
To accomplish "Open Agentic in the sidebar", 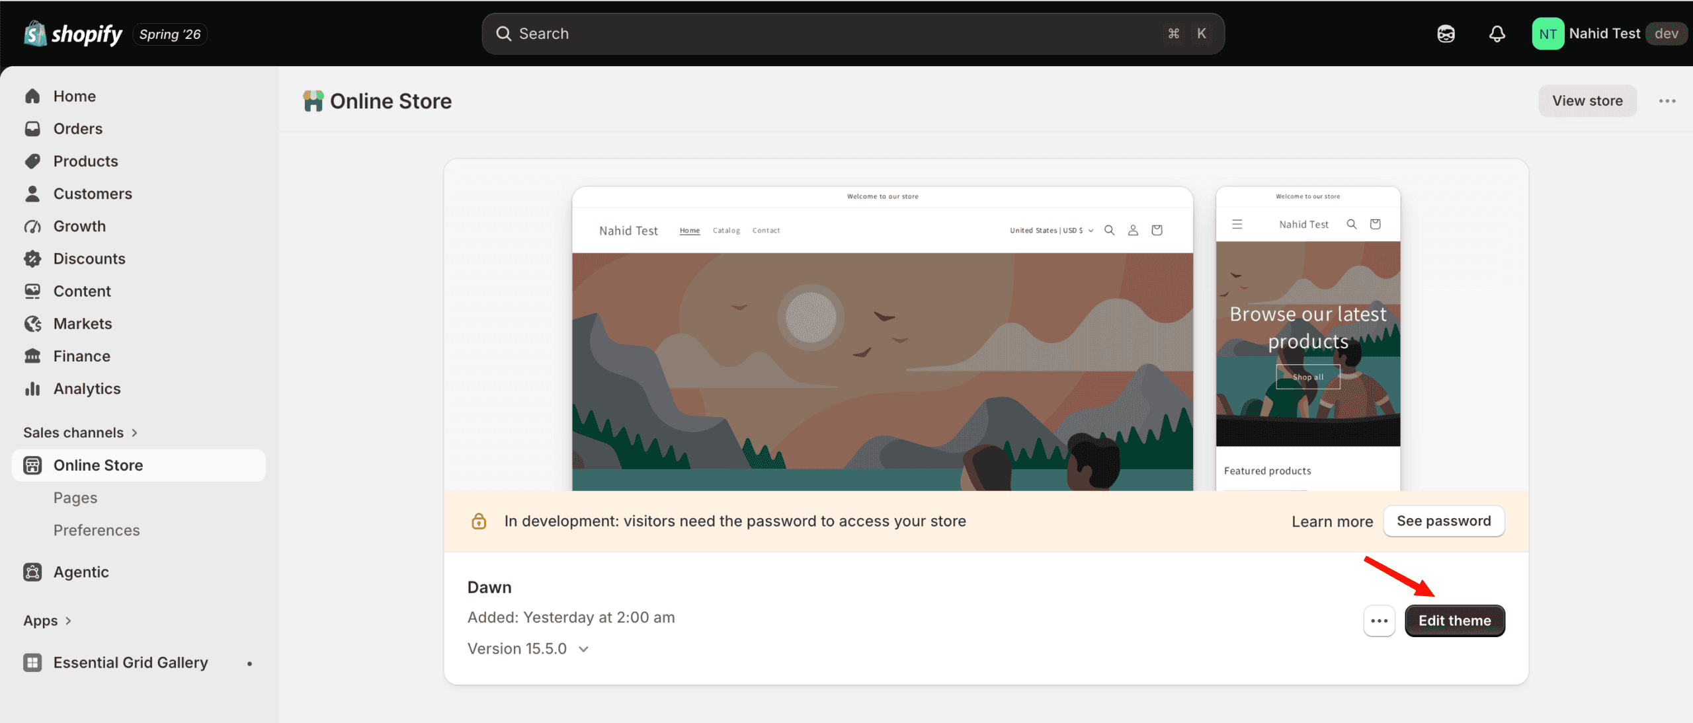I will tap(139, 572).
